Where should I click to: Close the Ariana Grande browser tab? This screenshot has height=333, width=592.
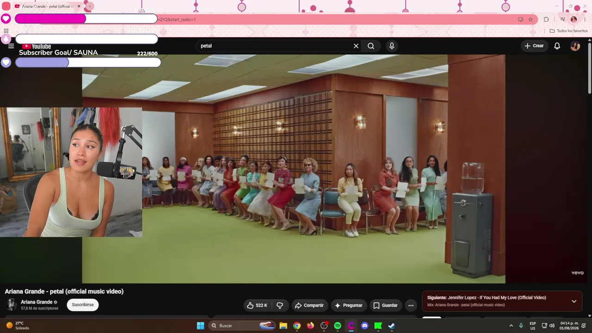coord(79,6)
